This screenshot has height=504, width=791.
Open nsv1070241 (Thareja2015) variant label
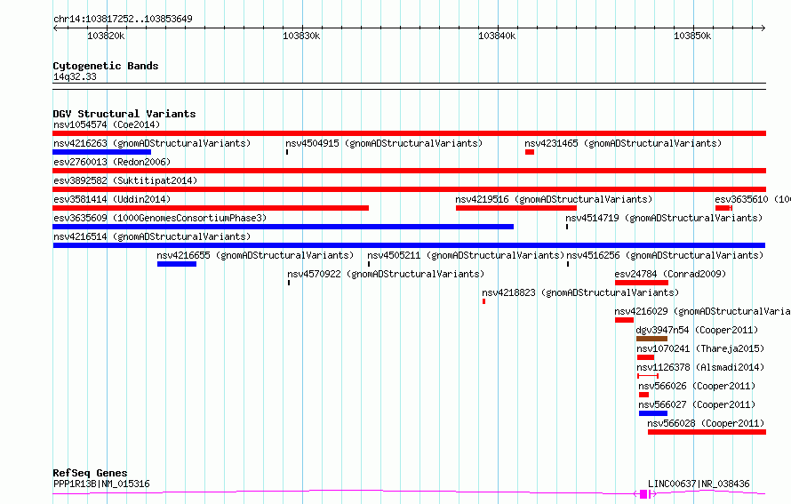700,348
